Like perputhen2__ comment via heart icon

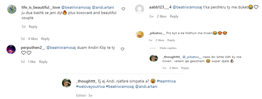(x=122, y=49)
